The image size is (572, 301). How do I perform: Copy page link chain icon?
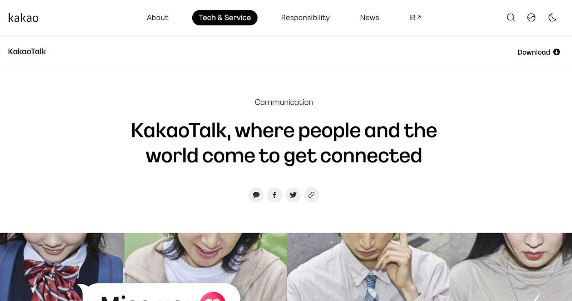[311, 195]
